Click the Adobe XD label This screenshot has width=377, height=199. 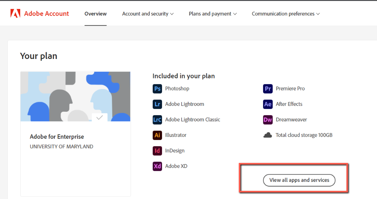(176, 166)
